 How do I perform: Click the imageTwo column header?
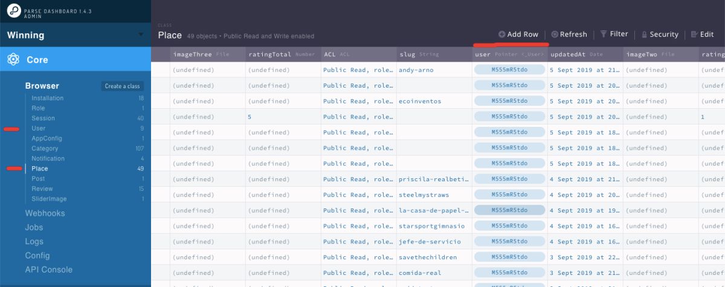(x=661, y=54)
